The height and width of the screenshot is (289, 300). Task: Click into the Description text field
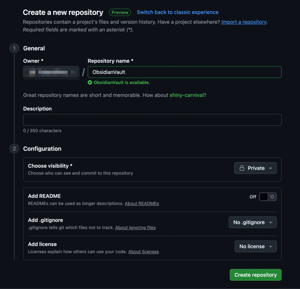tap(152, 120)
